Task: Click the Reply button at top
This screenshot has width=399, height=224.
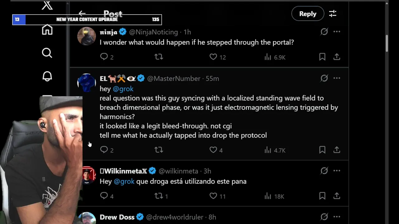Action: click(308, 14)
